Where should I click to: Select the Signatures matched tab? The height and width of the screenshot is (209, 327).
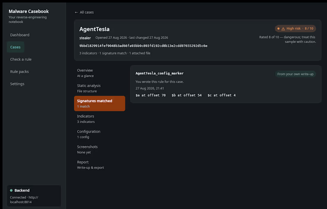100,103
